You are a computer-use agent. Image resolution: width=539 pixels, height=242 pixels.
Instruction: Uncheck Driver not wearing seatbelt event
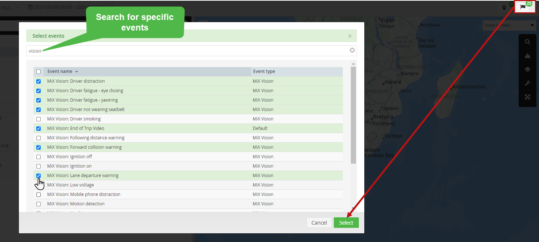[38, 110]
